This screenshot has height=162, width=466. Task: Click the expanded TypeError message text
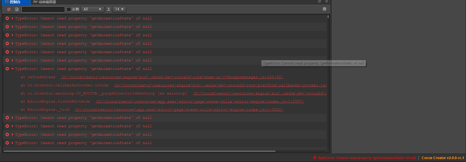84,69
